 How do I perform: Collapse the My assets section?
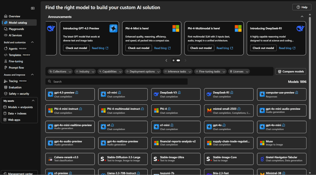[33, 101]
